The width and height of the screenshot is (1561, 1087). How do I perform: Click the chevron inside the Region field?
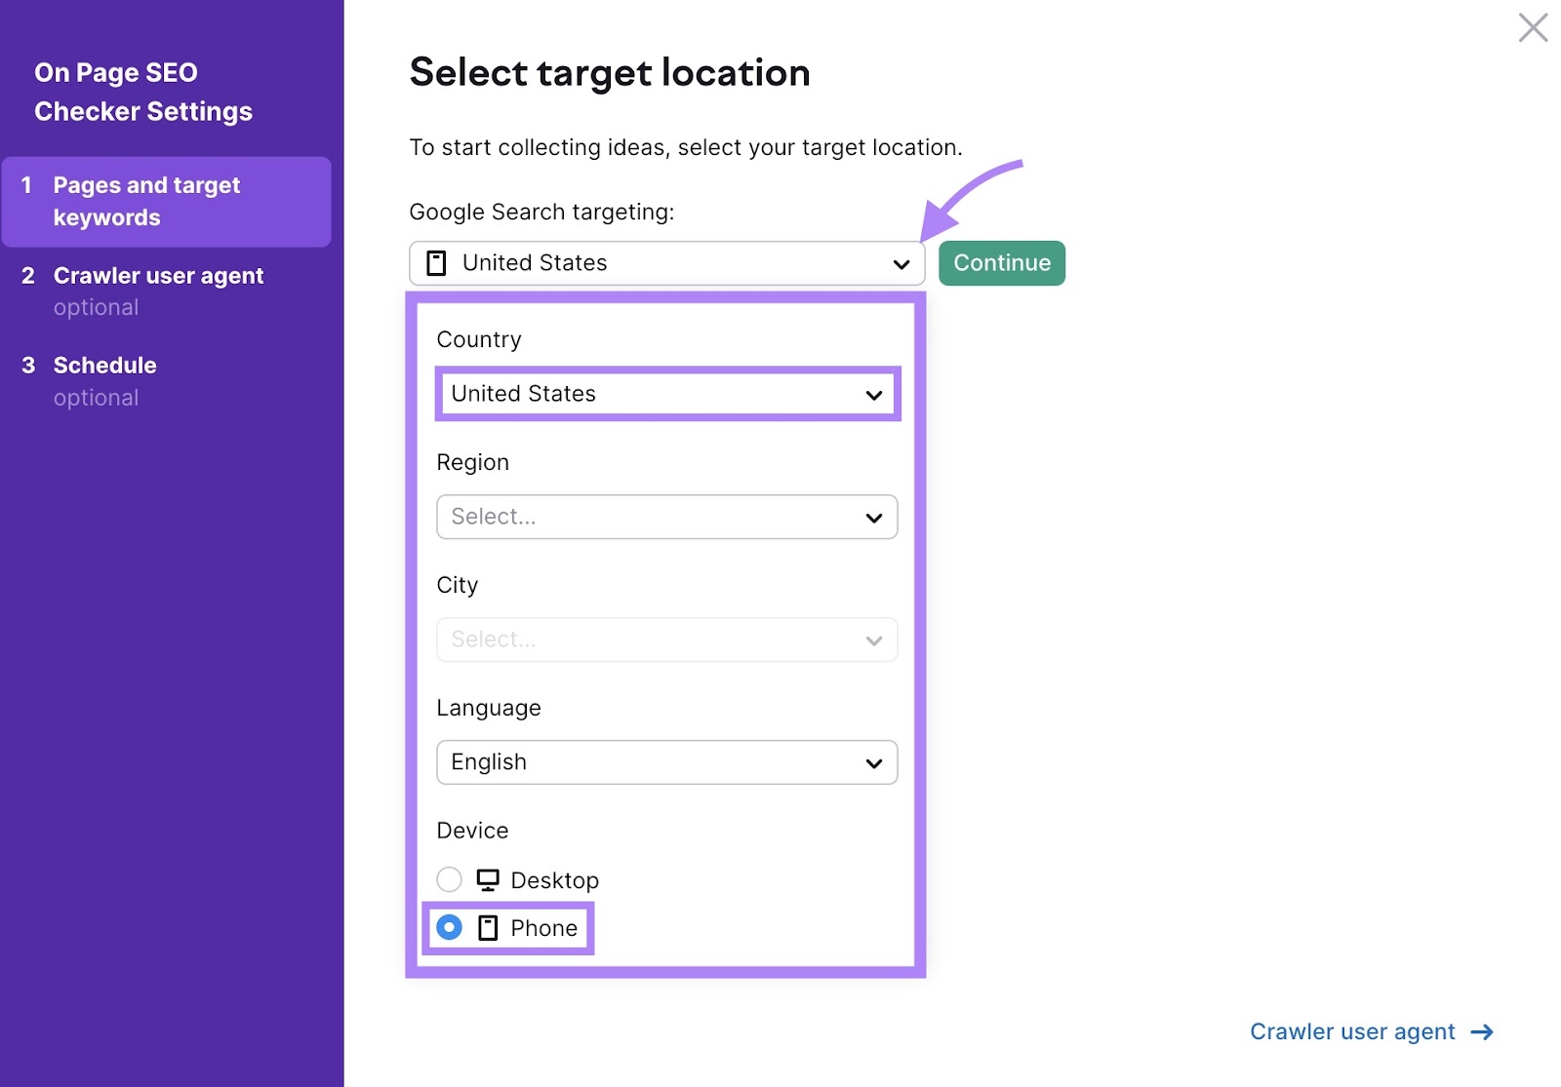pos(873,517)
